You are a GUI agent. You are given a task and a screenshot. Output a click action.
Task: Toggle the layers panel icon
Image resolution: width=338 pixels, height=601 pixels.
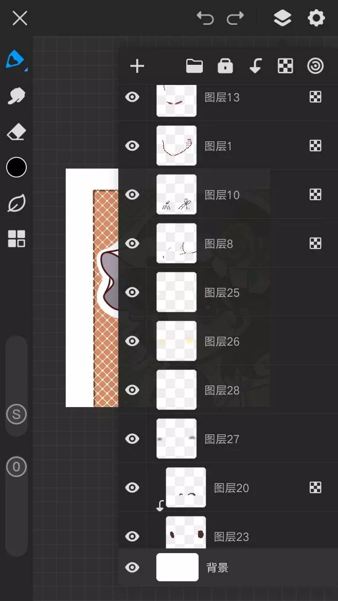(282, 18)
